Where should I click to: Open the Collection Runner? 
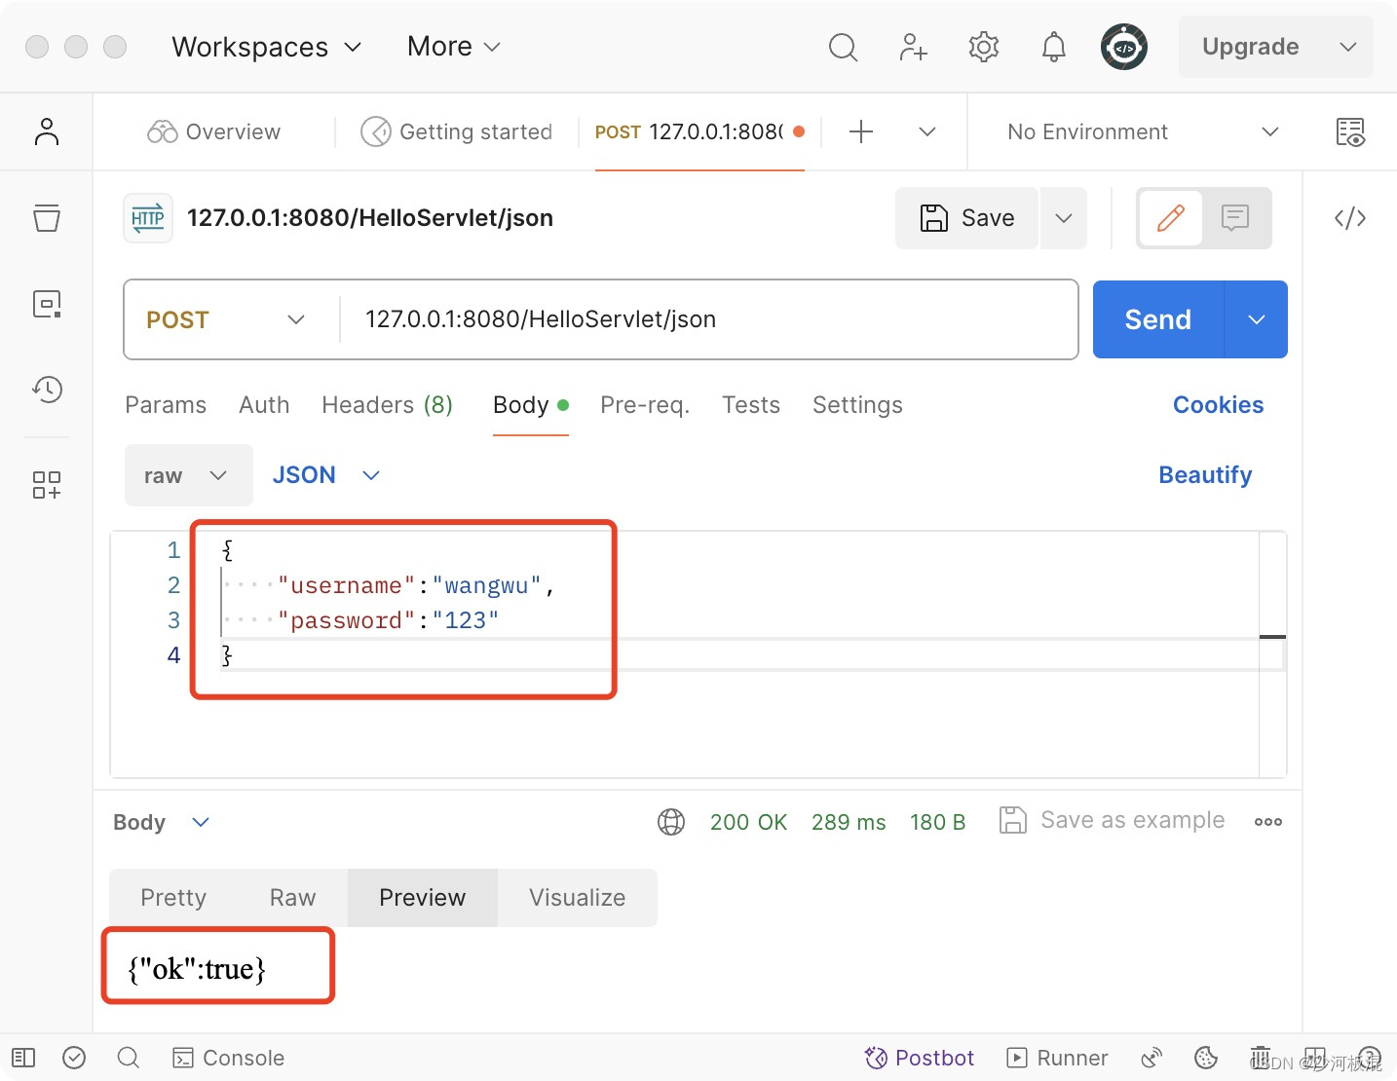1057,1058
